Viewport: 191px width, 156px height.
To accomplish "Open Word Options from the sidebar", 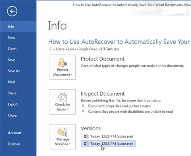I will tap(18, 144).
